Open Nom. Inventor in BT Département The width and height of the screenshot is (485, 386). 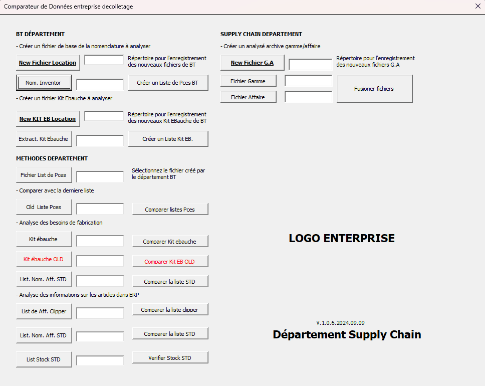[x=44, y=82]
